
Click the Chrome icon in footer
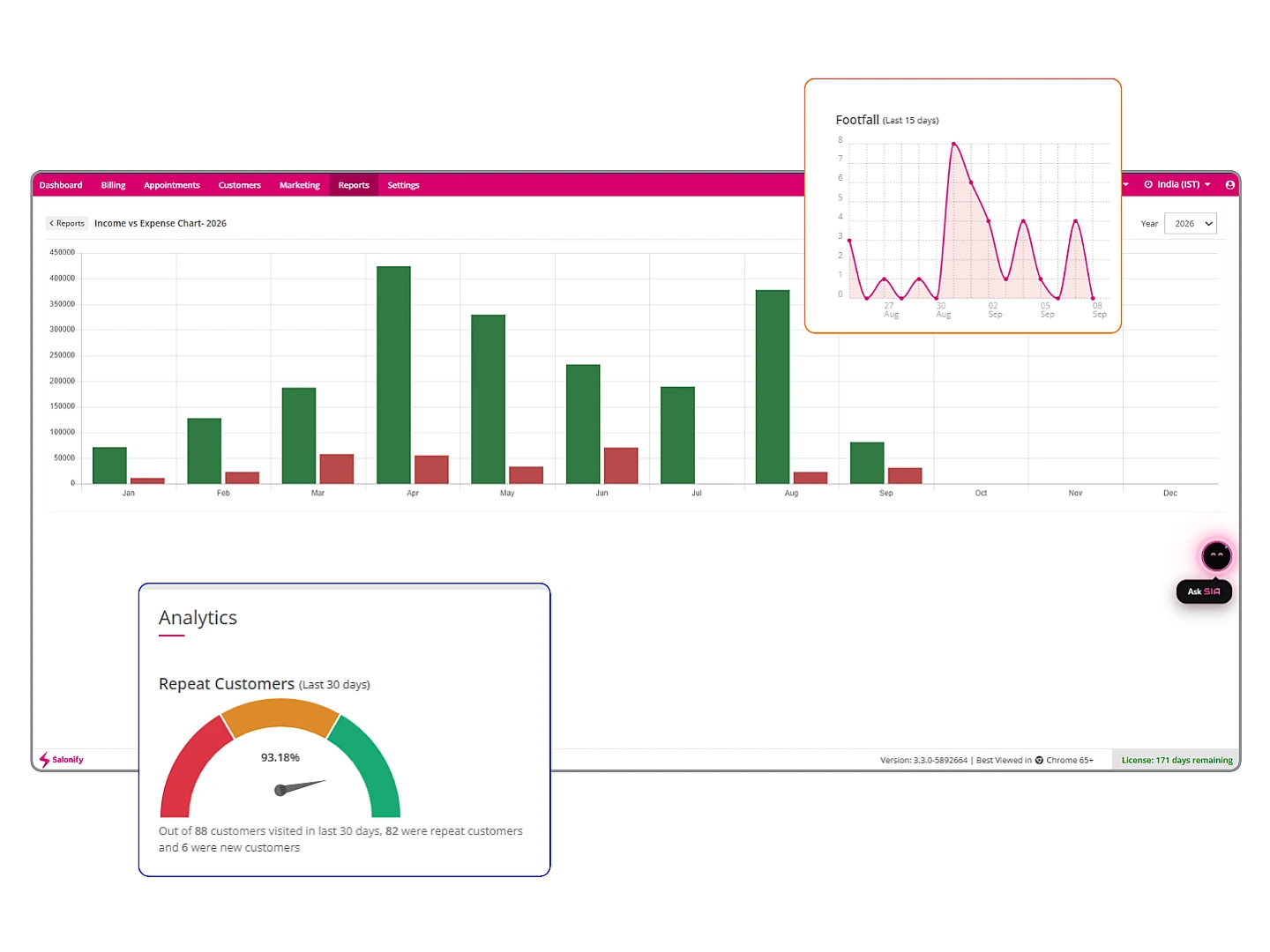(x=1039, y=760)
